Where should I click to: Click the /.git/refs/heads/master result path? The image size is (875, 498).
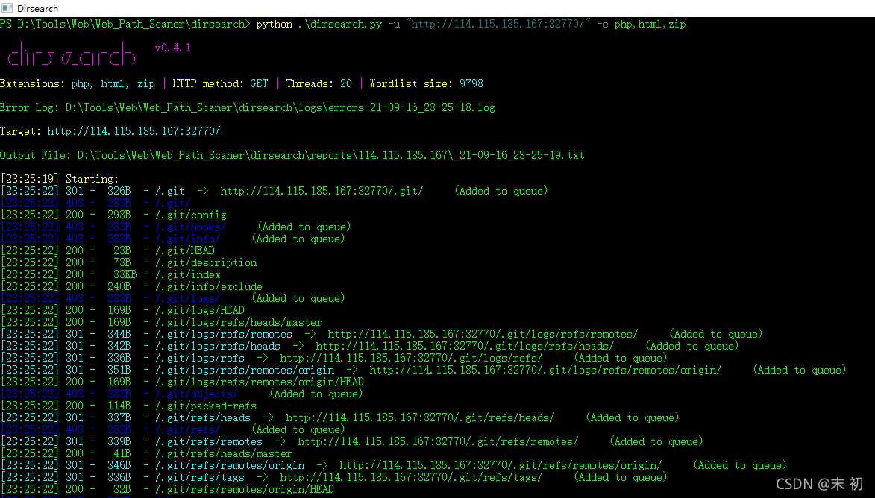223,453
